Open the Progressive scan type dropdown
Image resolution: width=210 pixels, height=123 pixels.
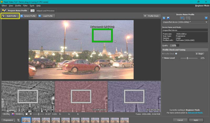9,120
